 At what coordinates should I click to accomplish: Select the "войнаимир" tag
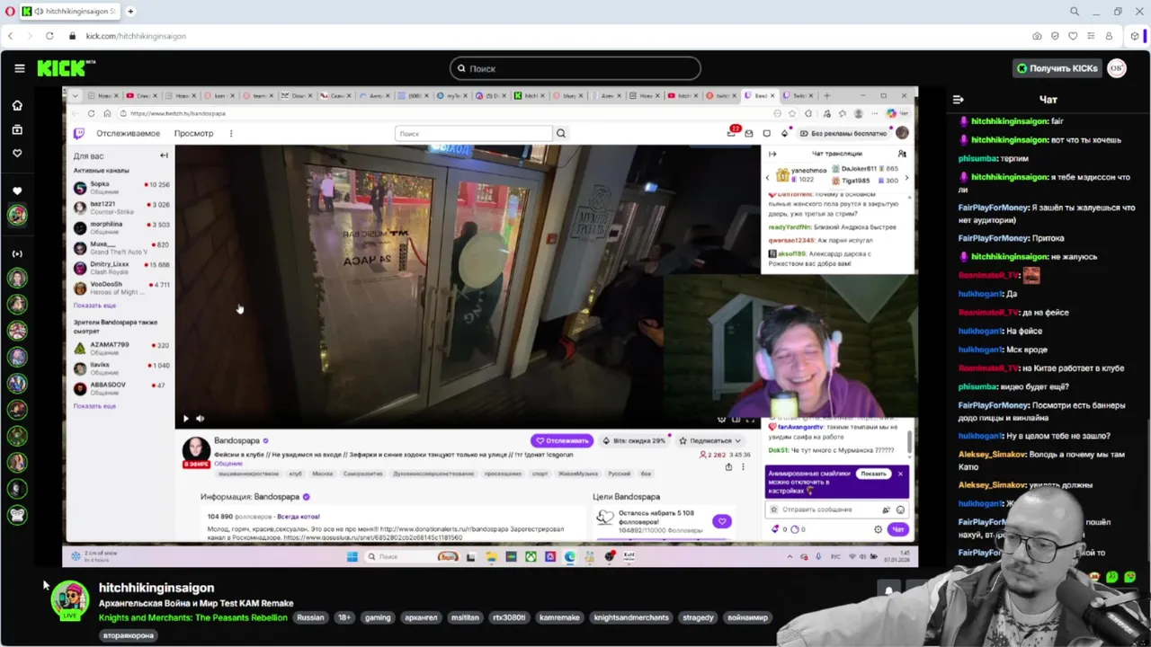[x=746, y=617]
